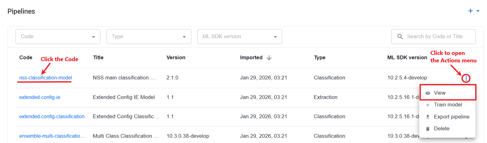Click the eye icon next to View
The width and height of the screenshot is (487, 143).
coord(428,93)
